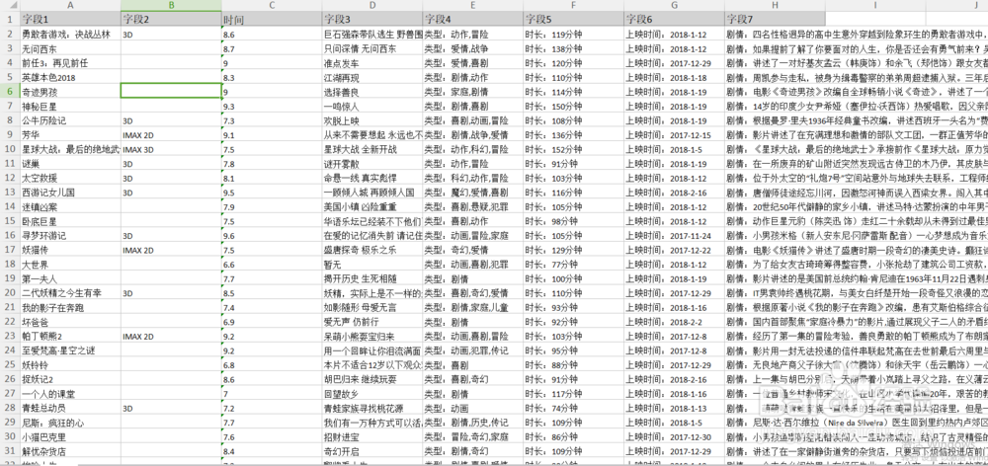The image size is (988, 466).
Task: Select the 上映时间：2017-11-24 cell
Action: click(674, 236)
